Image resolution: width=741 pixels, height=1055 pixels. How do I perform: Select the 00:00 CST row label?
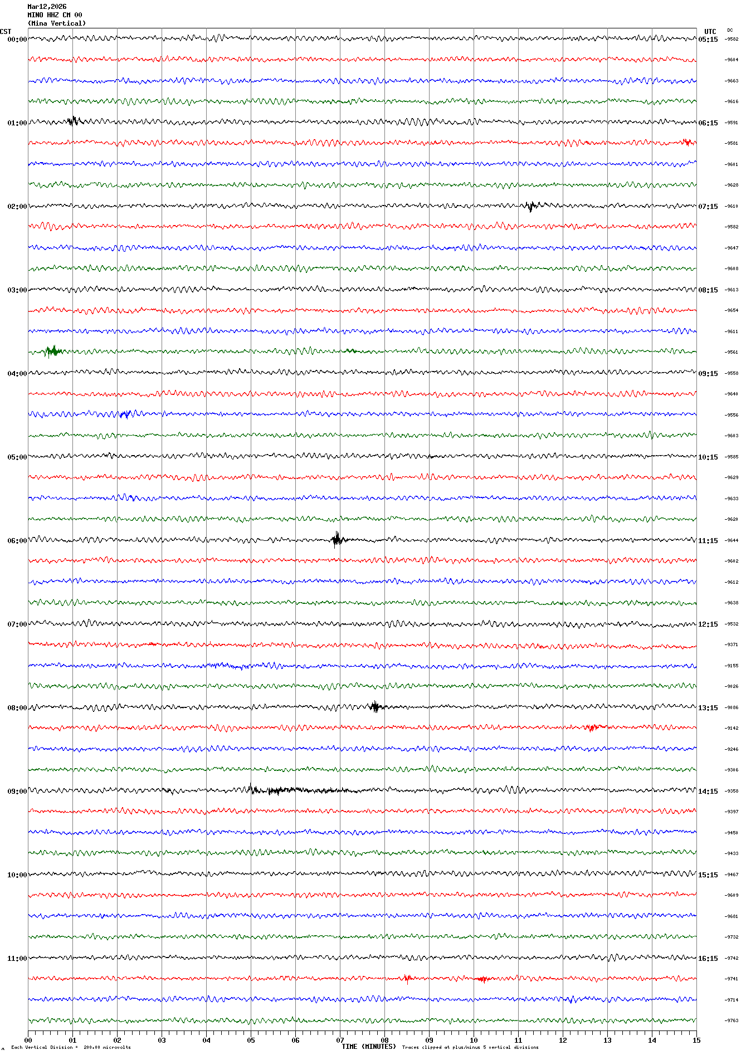(17, 40)
